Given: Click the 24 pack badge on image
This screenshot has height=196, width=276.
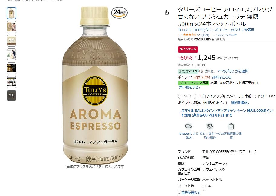Looking at the screenshot, I should click(x=119, y=13).
